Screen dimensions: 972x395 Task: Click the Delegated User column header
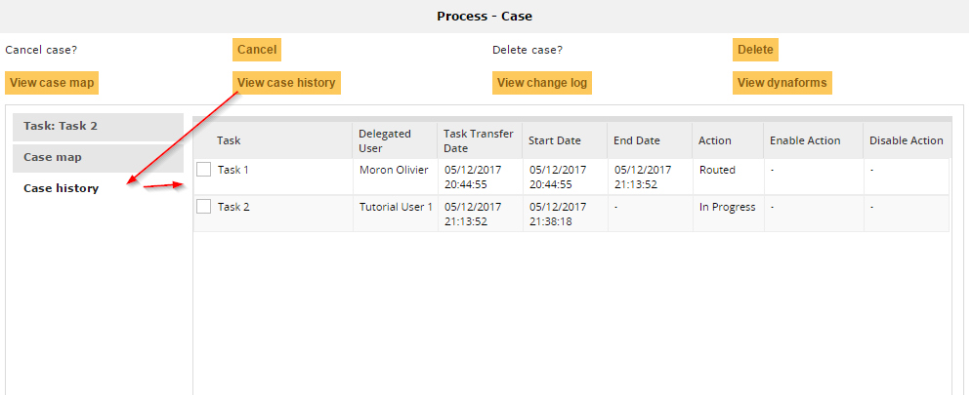(385, 140)
